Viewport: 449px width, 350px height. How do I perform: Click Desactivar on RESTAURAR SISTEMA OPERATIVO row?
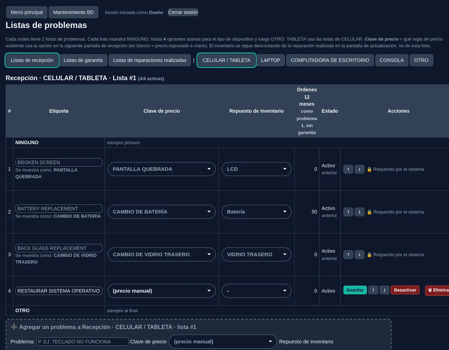click(405, 290)
